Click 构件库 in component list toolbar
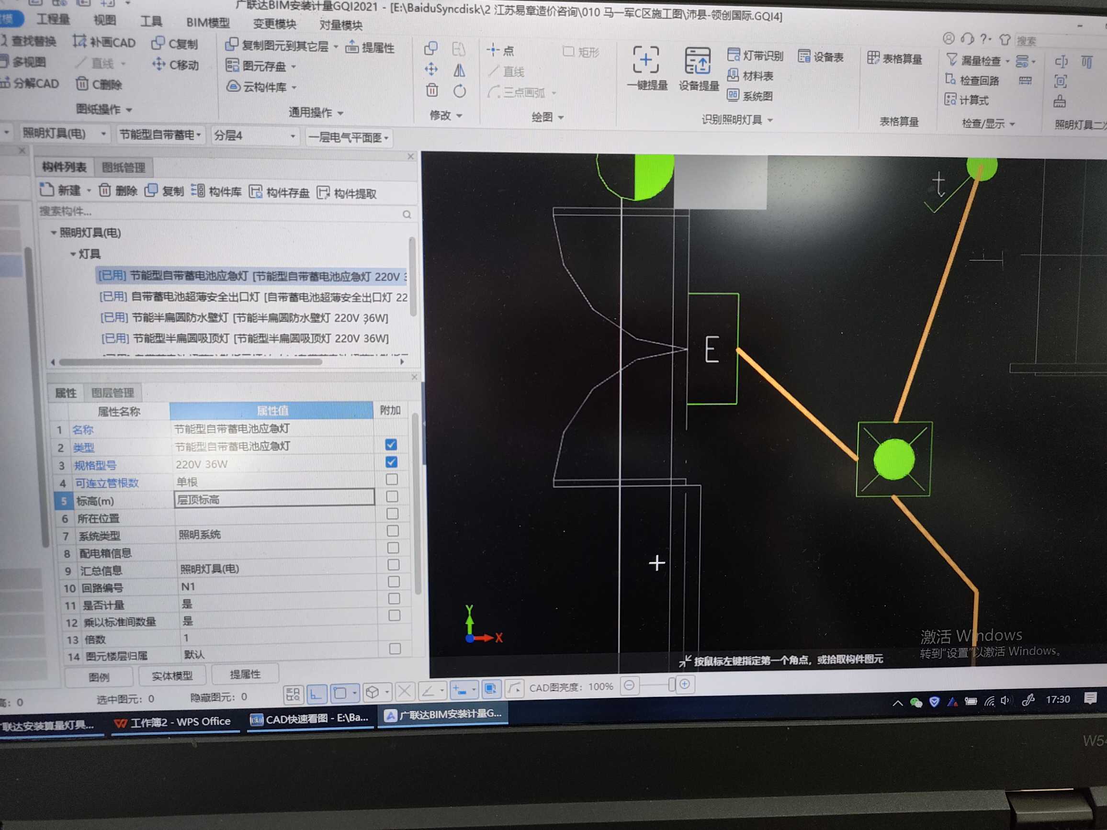Image resolution: width=1107 pixels, height=830 pixels. tap(216, 191)
